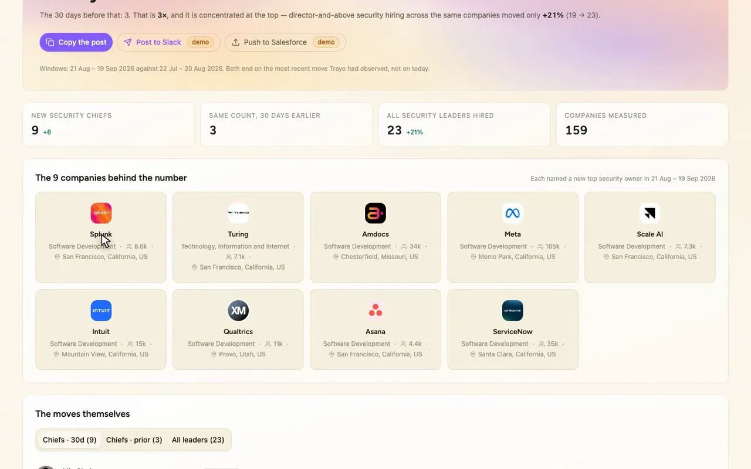The image size is (751, 469).
Task: Click the location pin icon on Meta card
Action: tap(474, 257)
